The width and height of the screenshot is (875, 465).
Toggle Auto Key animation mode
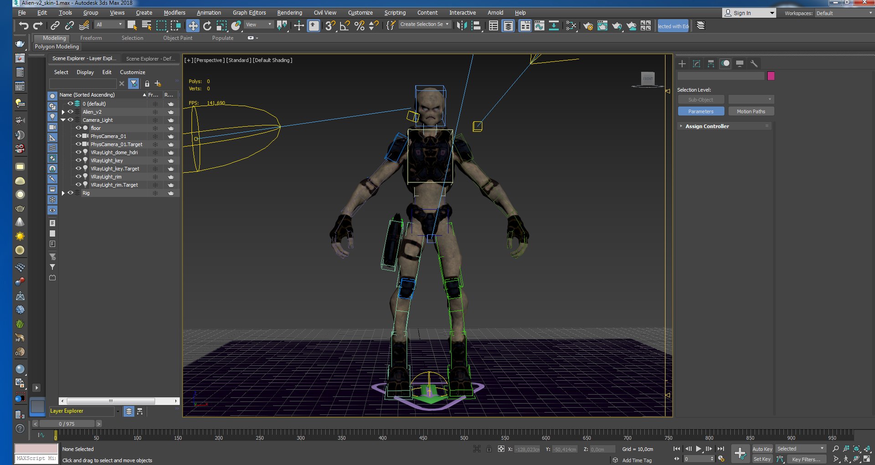click(x=762, y=449)
